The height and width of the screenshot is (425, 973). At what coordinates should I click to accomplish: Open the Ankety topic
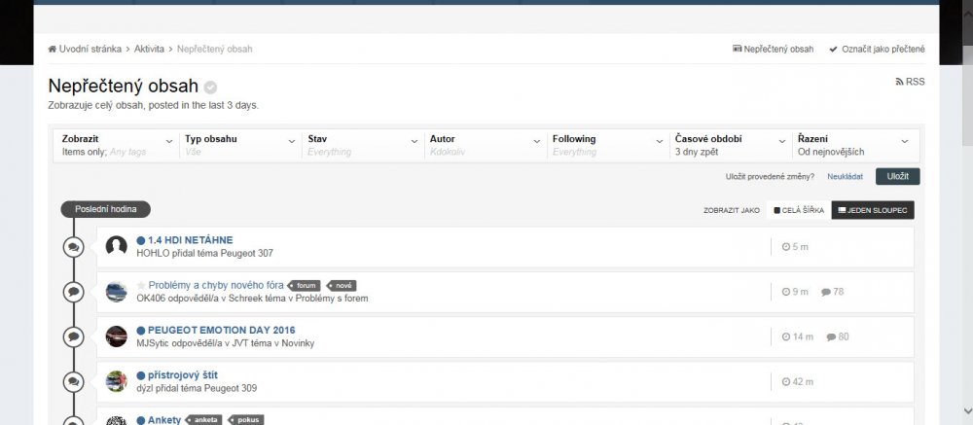pos(163,420)
